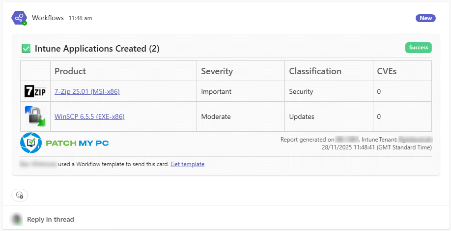
Task: Open the 7-Zip 25.01 (MSI-x86) link
Action: click(87, 91)
